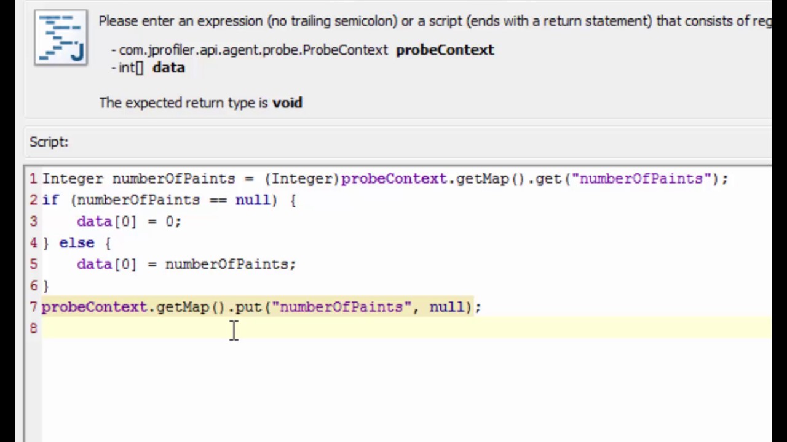Image resolution: width=787 pixels, height=442 pixels.
Task: Click line number 7 in the gutter
Action: click(x=33, y=307)
